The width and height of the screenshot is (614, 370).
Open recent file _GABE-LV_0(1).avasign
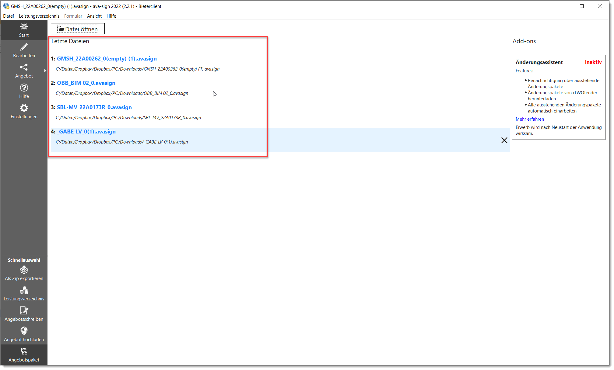click(x=86, y=132)
